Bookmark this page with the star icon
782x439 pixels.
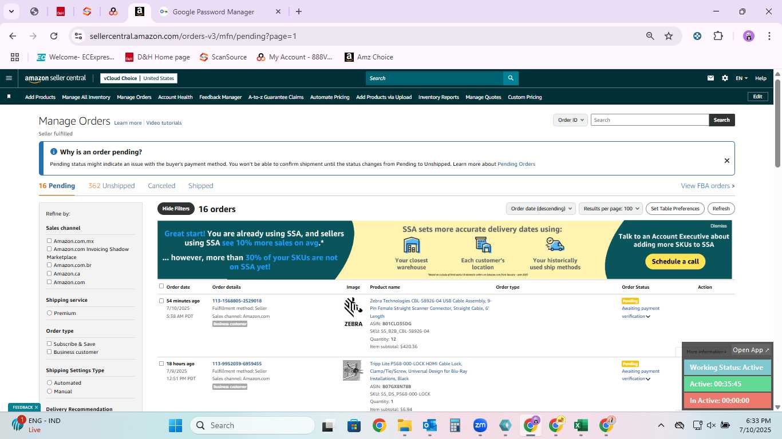(x=669, y=36)
